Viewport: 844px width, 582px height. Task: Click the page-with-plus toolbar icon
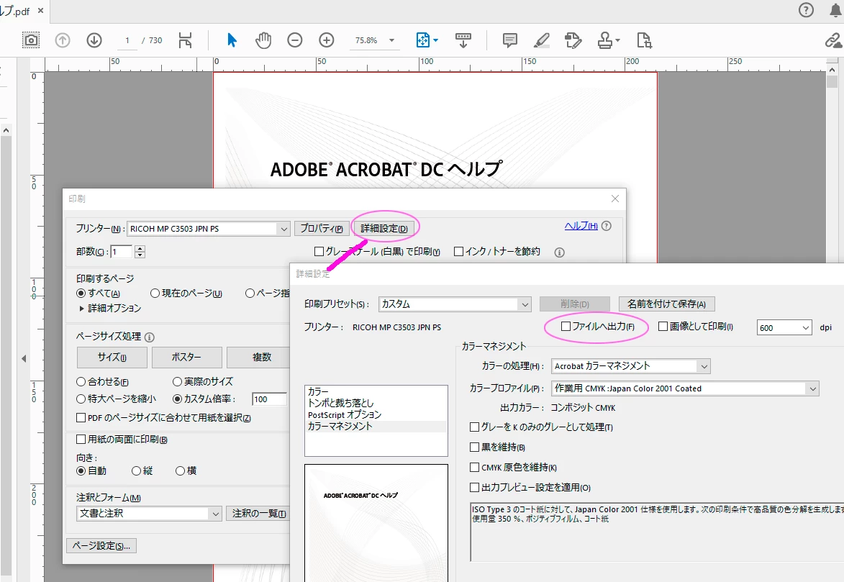[x=644, y=40]
